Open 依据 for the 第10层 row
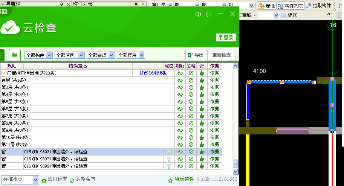This screenshot has width=344, height=186. (214, 137)
